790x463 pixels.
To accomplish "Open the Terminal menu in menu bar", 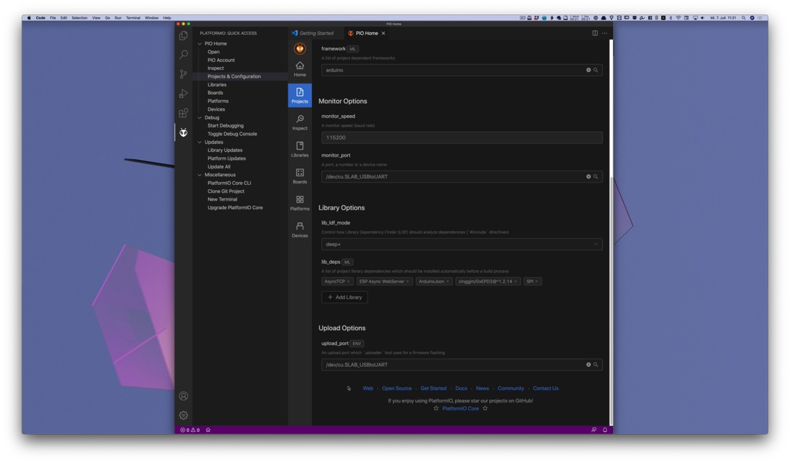I will point(133,18).
